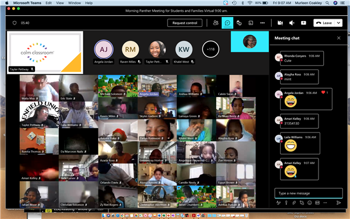Open More actions ellipsis in meeting toolbar
This screenshot has height=219, width=350.
[x=262, y=23]
